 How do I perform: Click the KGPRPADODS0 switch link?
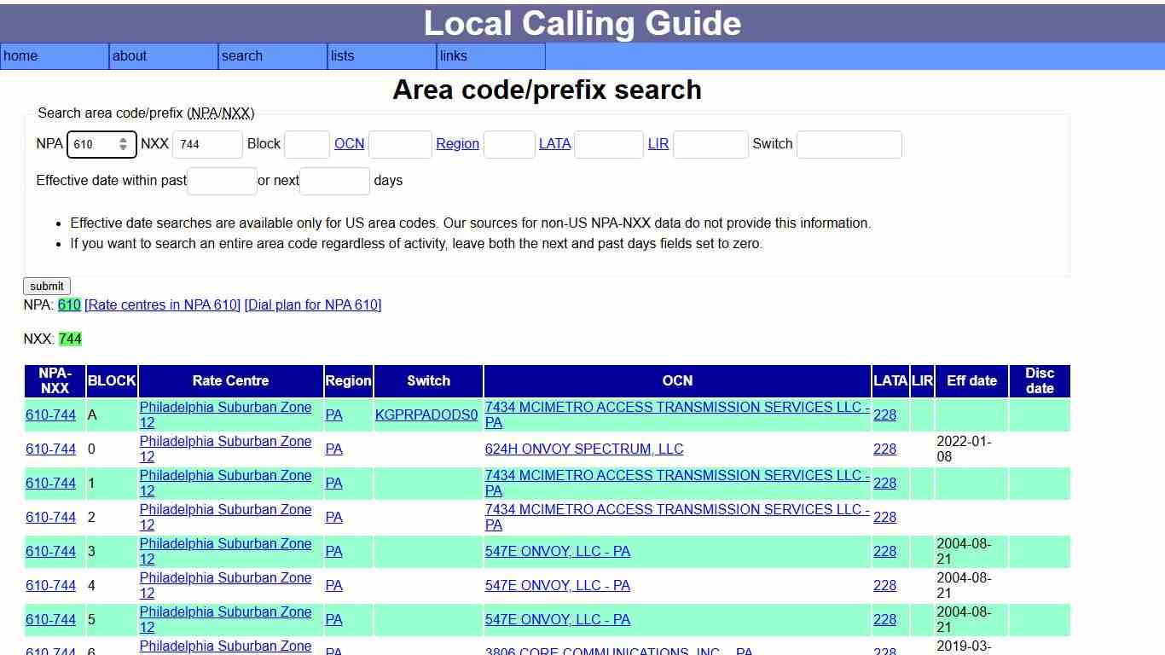pos(426,414)
